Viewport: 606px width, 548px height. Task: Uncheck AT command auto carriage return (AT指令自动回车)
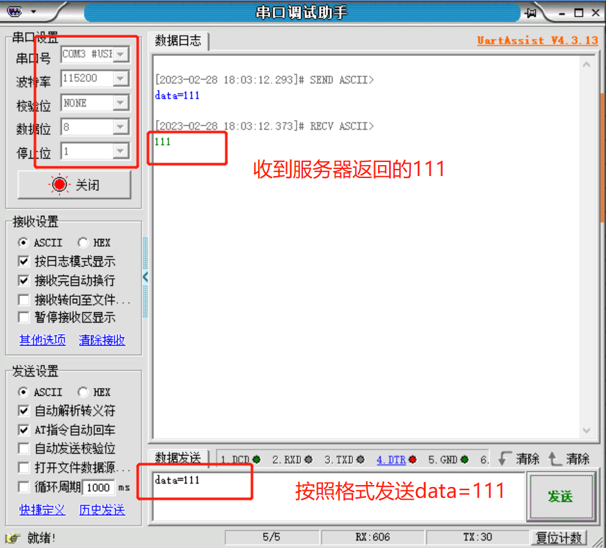click(x=24, y=430)
